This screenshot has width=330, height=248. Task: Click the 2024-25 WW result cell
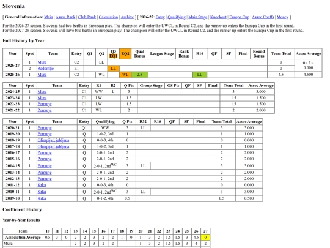point(98,91)
